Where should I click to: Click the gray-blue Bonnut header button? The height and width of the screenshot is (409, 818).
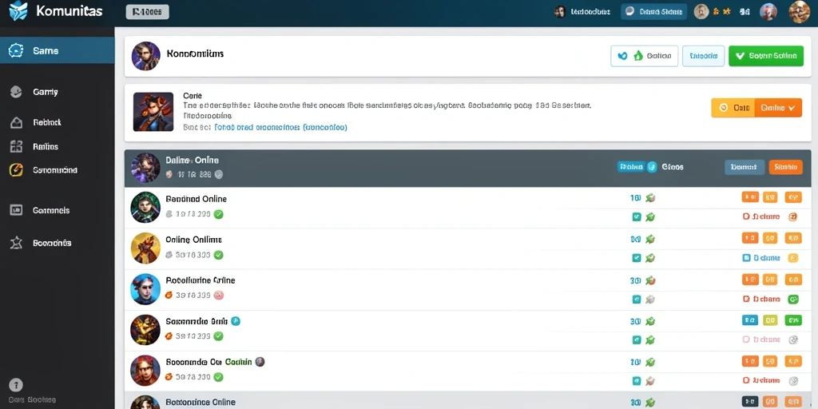(x=745, y=167)
